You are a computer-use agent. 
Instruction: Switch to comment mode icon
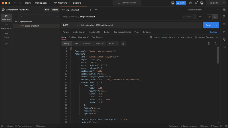pos(215,17)
